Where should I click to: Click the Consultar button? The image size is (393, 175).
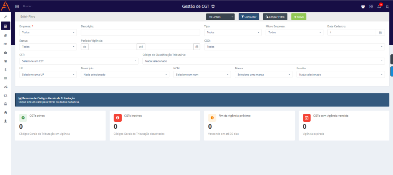(x=249, y=17)
